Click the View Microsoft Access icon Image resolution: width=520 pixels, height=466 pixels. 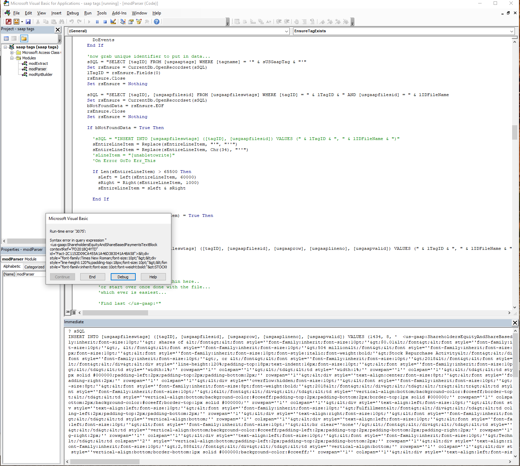pos(8,21)
